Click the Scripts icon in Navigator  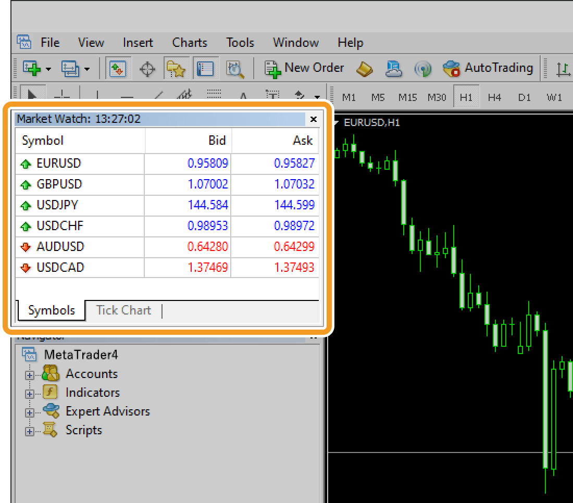[50, 430]
